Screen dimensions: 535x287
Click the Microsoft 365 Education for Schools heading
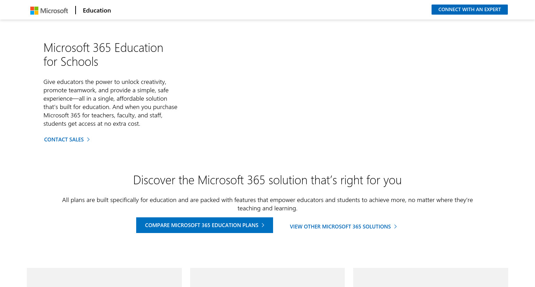(103, 55)
